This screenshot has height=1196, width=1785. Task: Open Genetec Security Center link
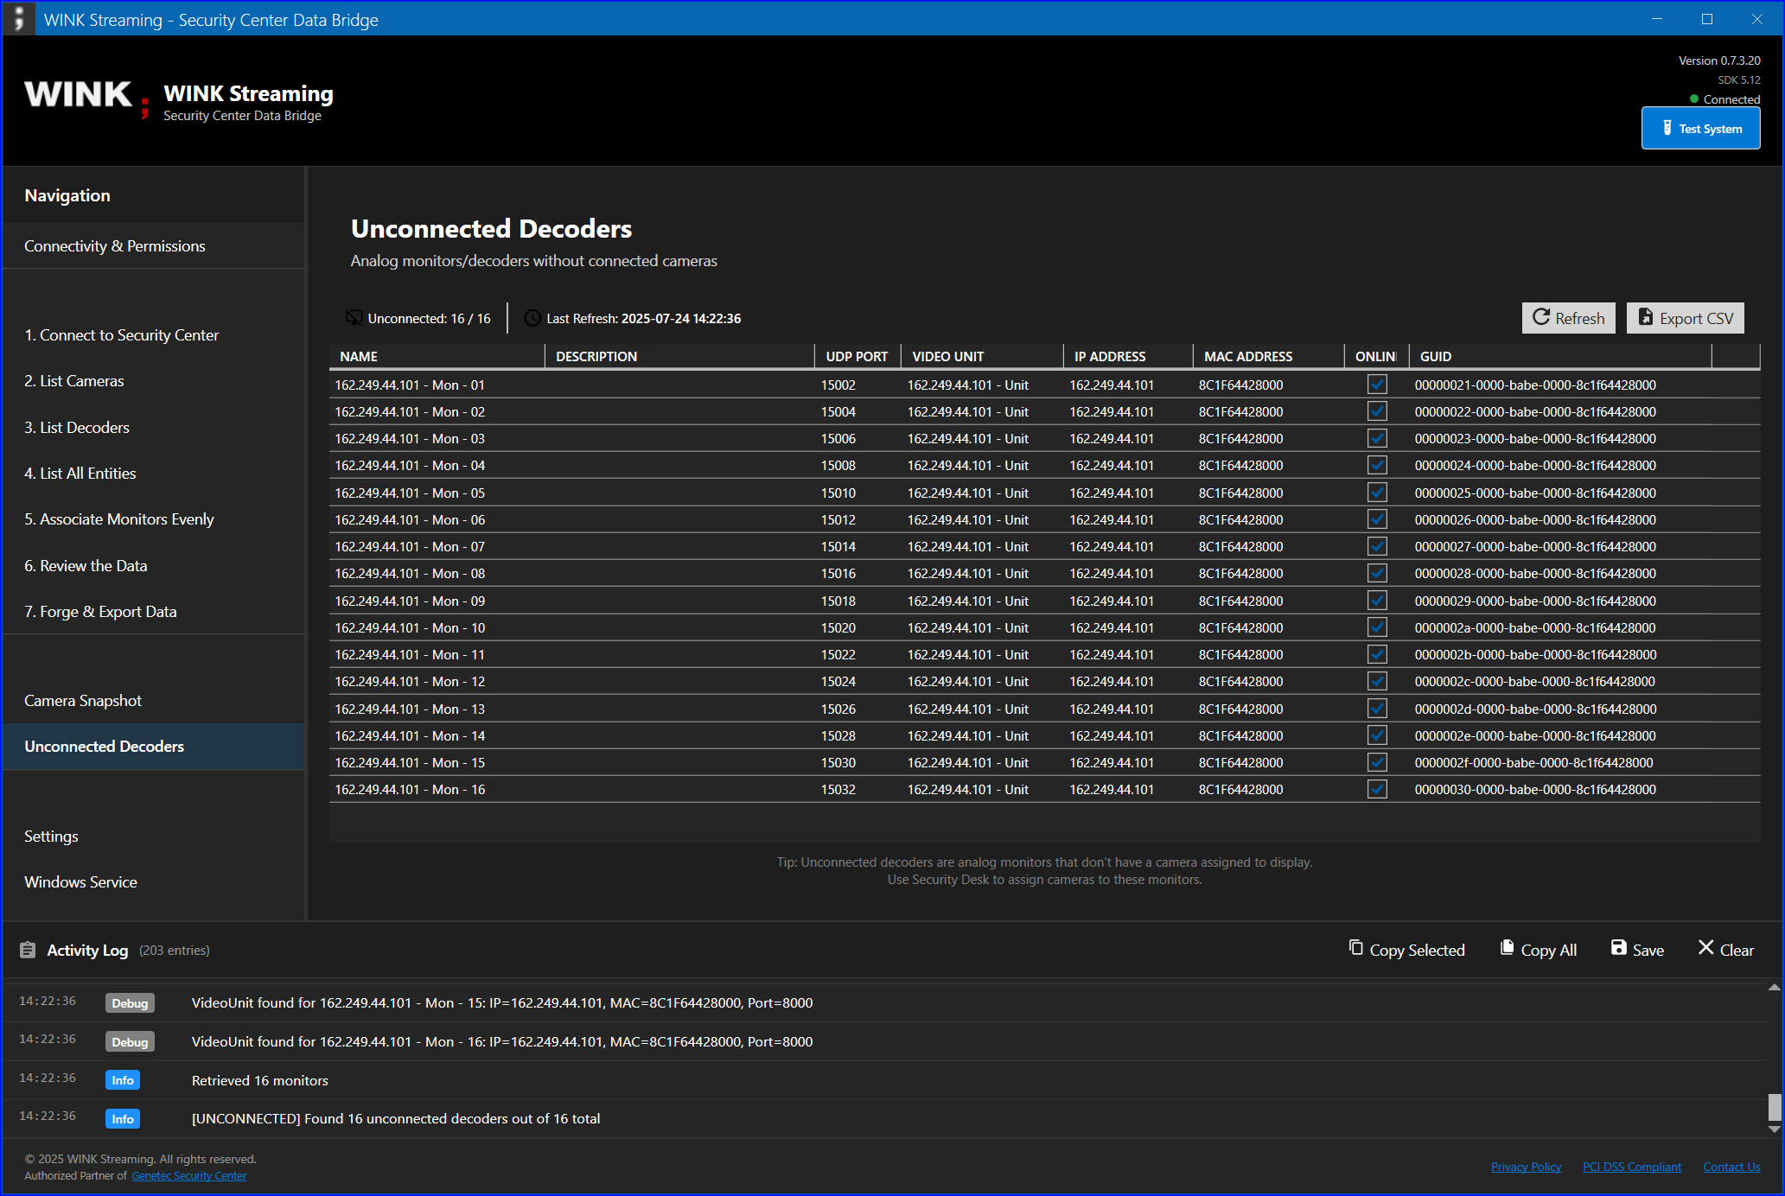[189, 1175]
